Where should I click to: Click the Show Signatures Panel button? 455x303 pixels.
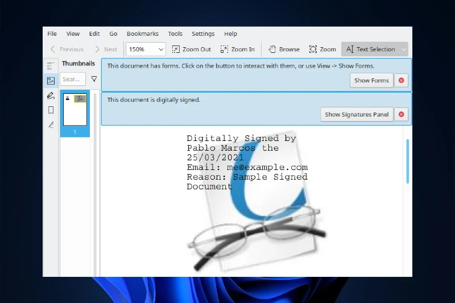tap(357, 114)
